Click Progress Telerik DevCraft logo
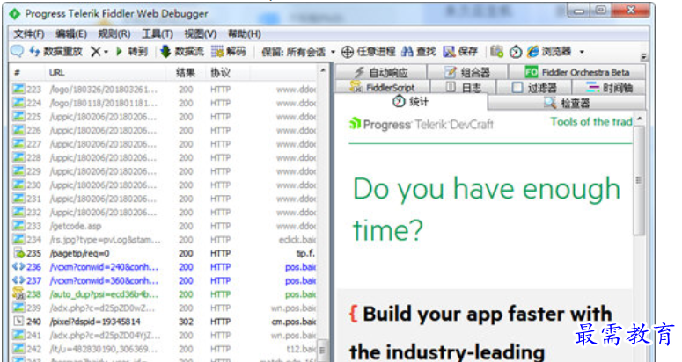The height and width of the screenshot is (362, 682). pos(421,125)
